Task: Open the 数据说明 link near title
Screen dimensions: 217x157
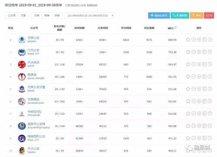Action: click(92, 5)
